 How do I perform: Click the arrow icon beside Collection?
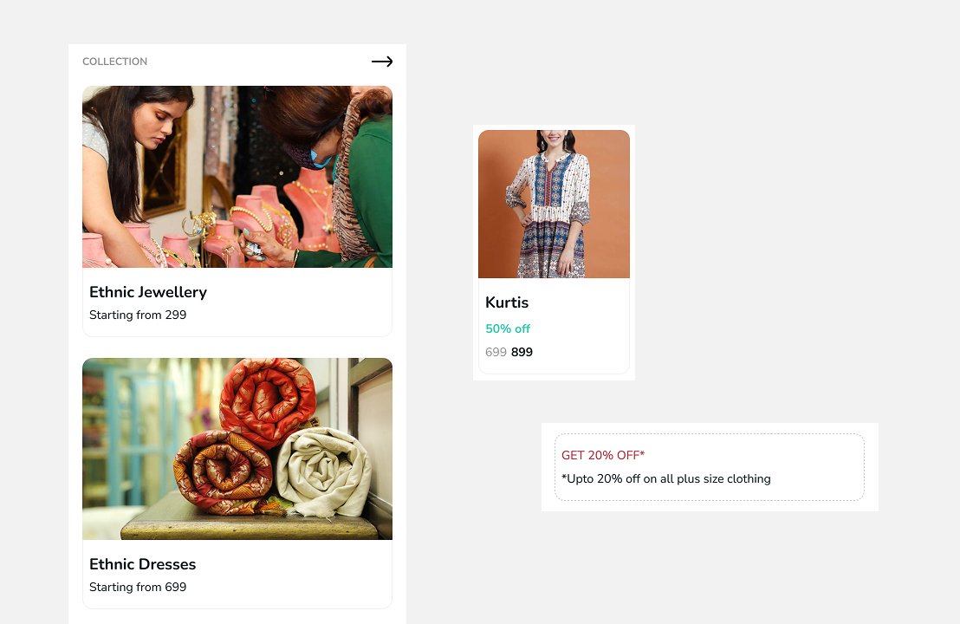tap(382, 62)
